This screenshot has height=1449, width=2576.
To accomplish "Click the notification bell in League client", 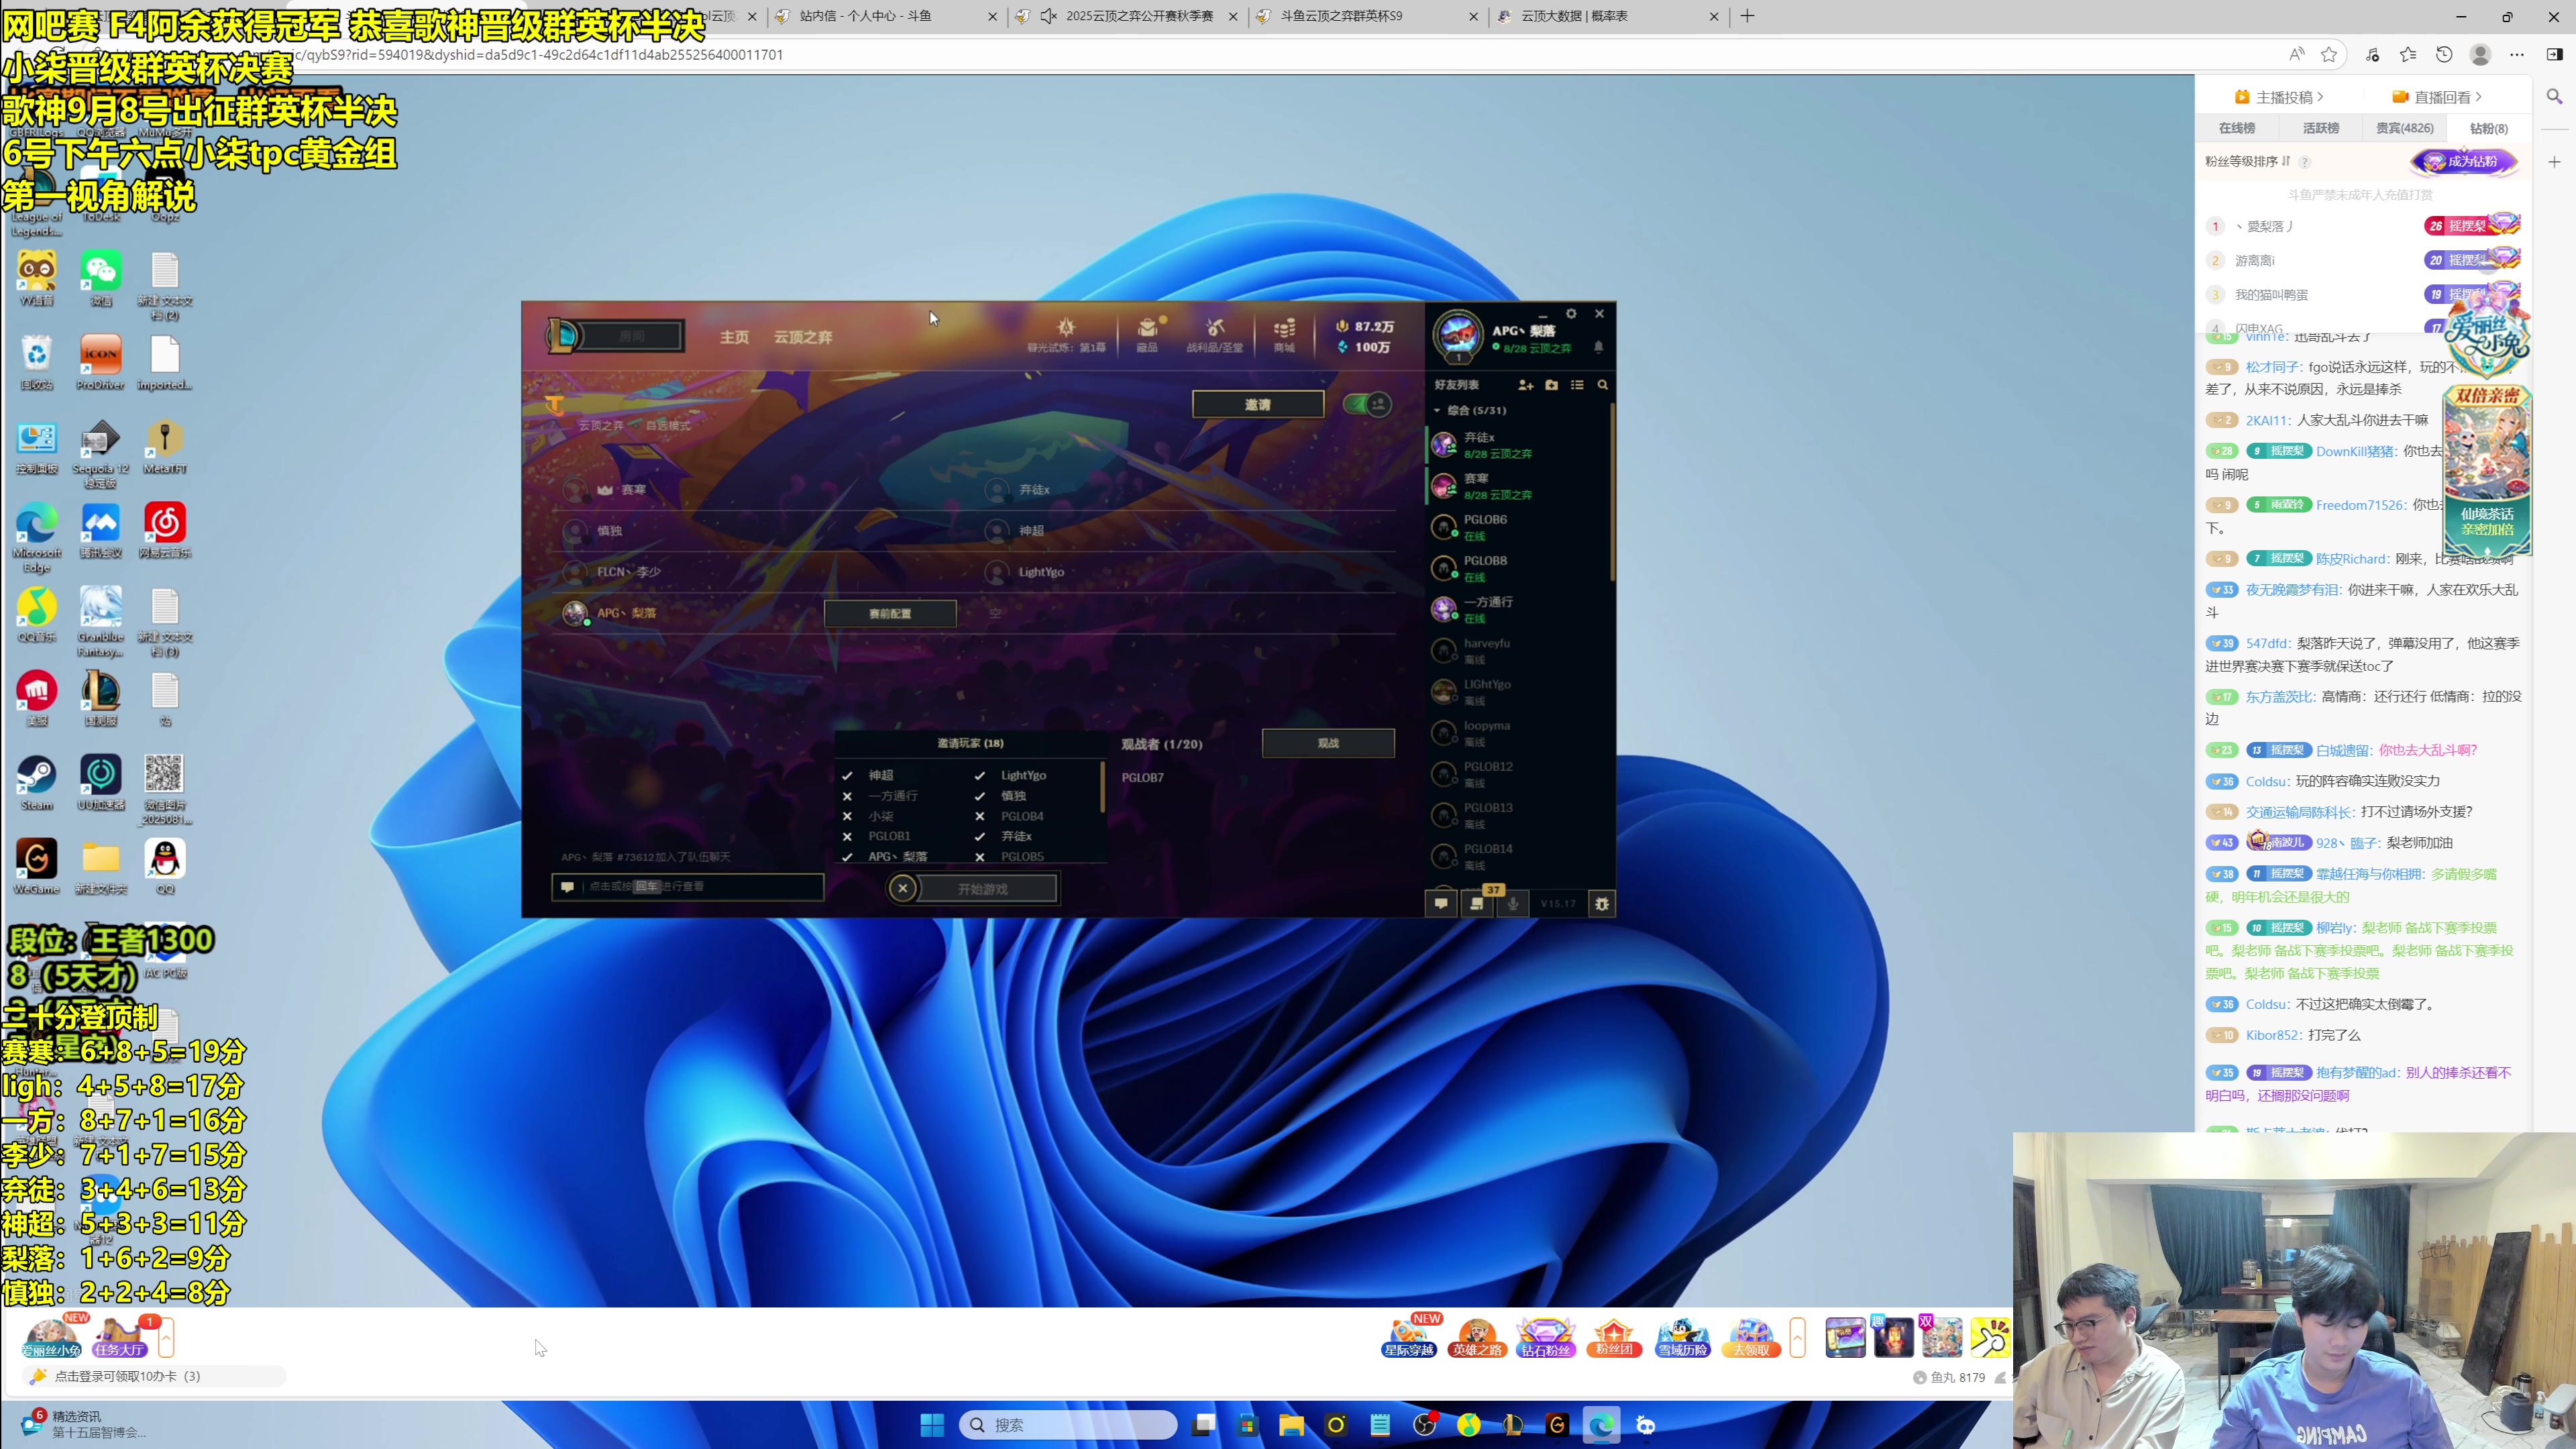I will coord(1598,347).
